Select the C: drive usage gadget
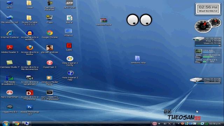224x126 pixels. [207, 42]
